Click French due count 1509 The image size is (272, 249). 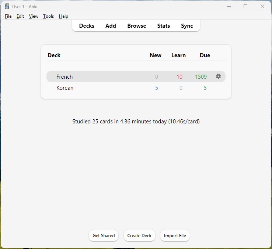(201, 77)
